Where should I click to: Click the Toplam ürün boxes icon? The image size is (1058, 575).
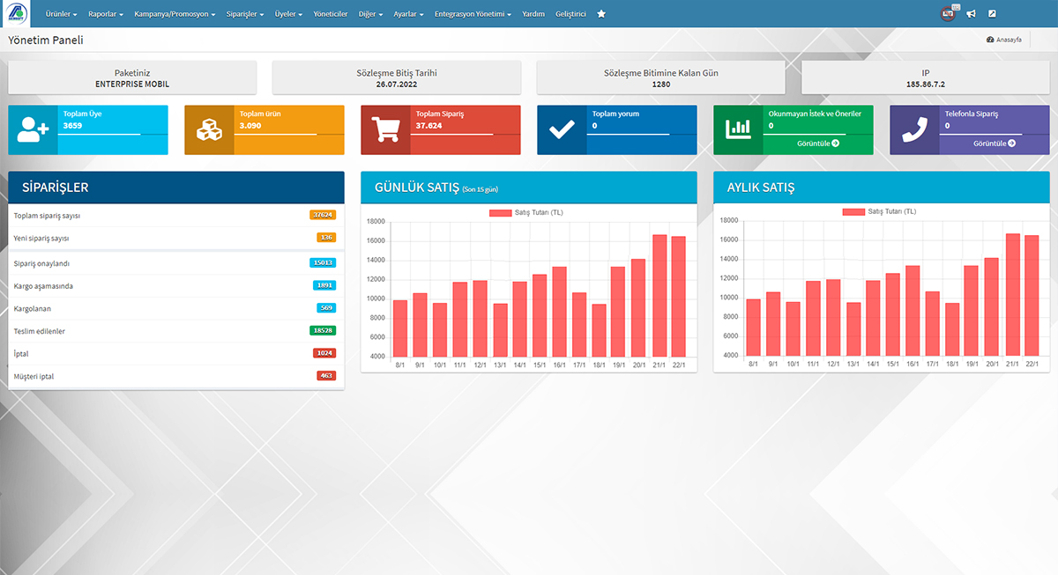209,130
